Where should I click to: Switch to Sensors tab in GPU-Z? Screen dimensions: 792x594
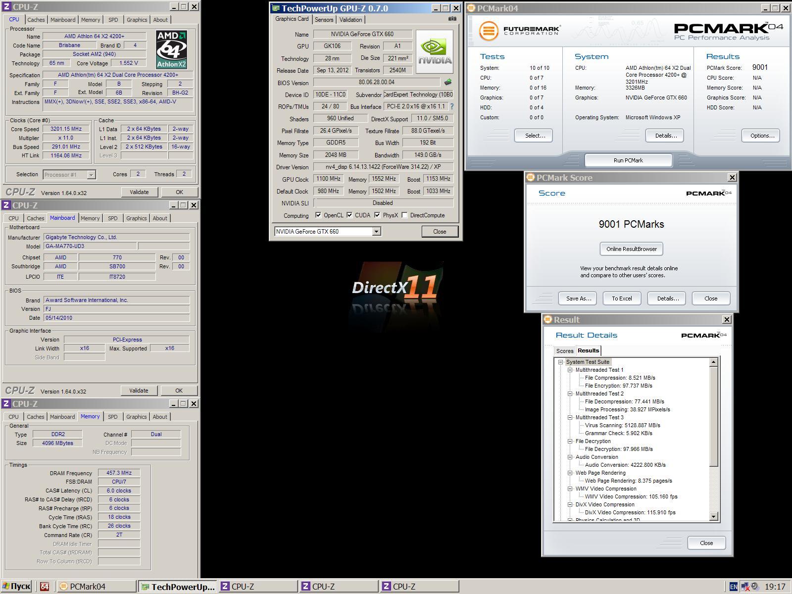(x=324, y=20)
